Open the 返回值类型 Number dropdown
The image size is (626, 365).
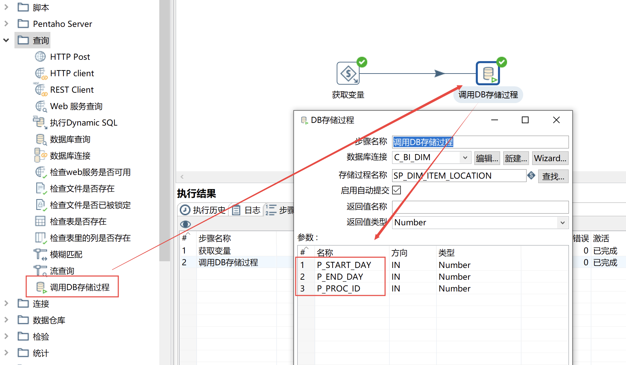click(562, 223)
